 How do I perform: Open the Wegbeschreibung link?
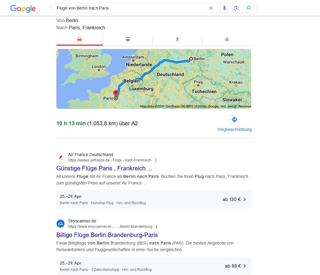coord(234,129)
